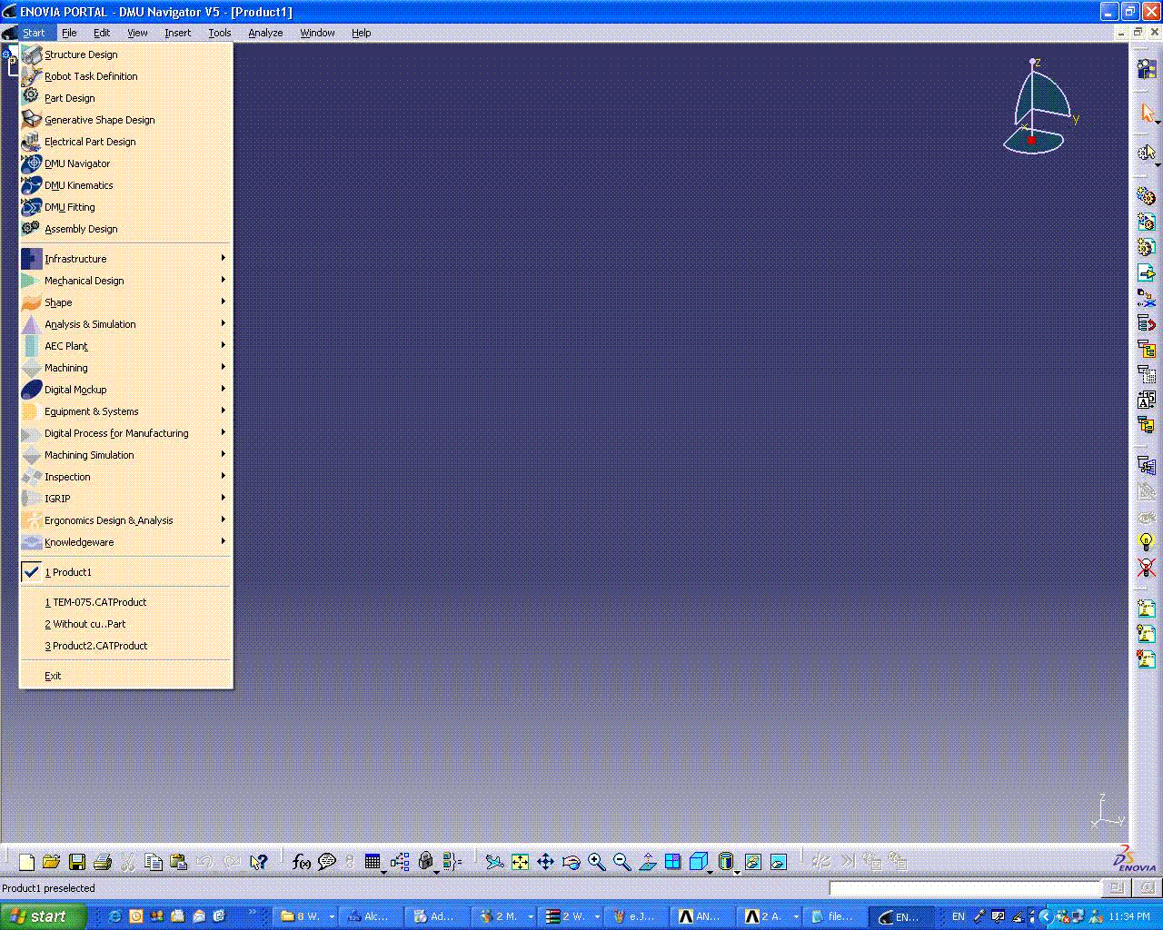Select Electrical Part Design workbench
The height and width of the screenshot is (930, 1163).
(126, 142)
